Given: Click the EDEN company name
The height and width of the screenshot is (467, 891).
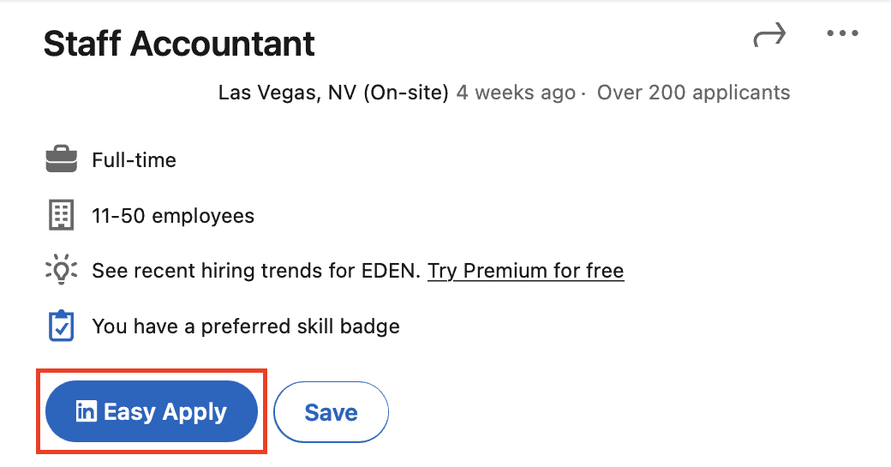Looking at the screenshot, I should coord(389,271).
